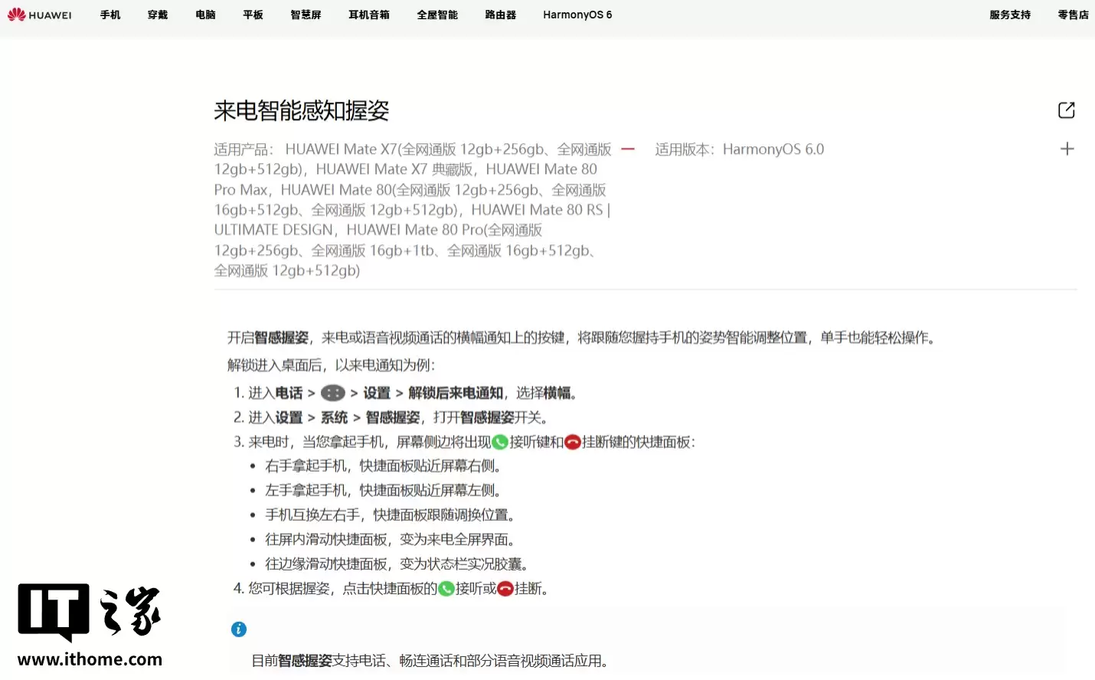This screenshot has width=1095, height=680.
Task: Click the 零售店 link at top right
Action: (x=1073, y=14)
